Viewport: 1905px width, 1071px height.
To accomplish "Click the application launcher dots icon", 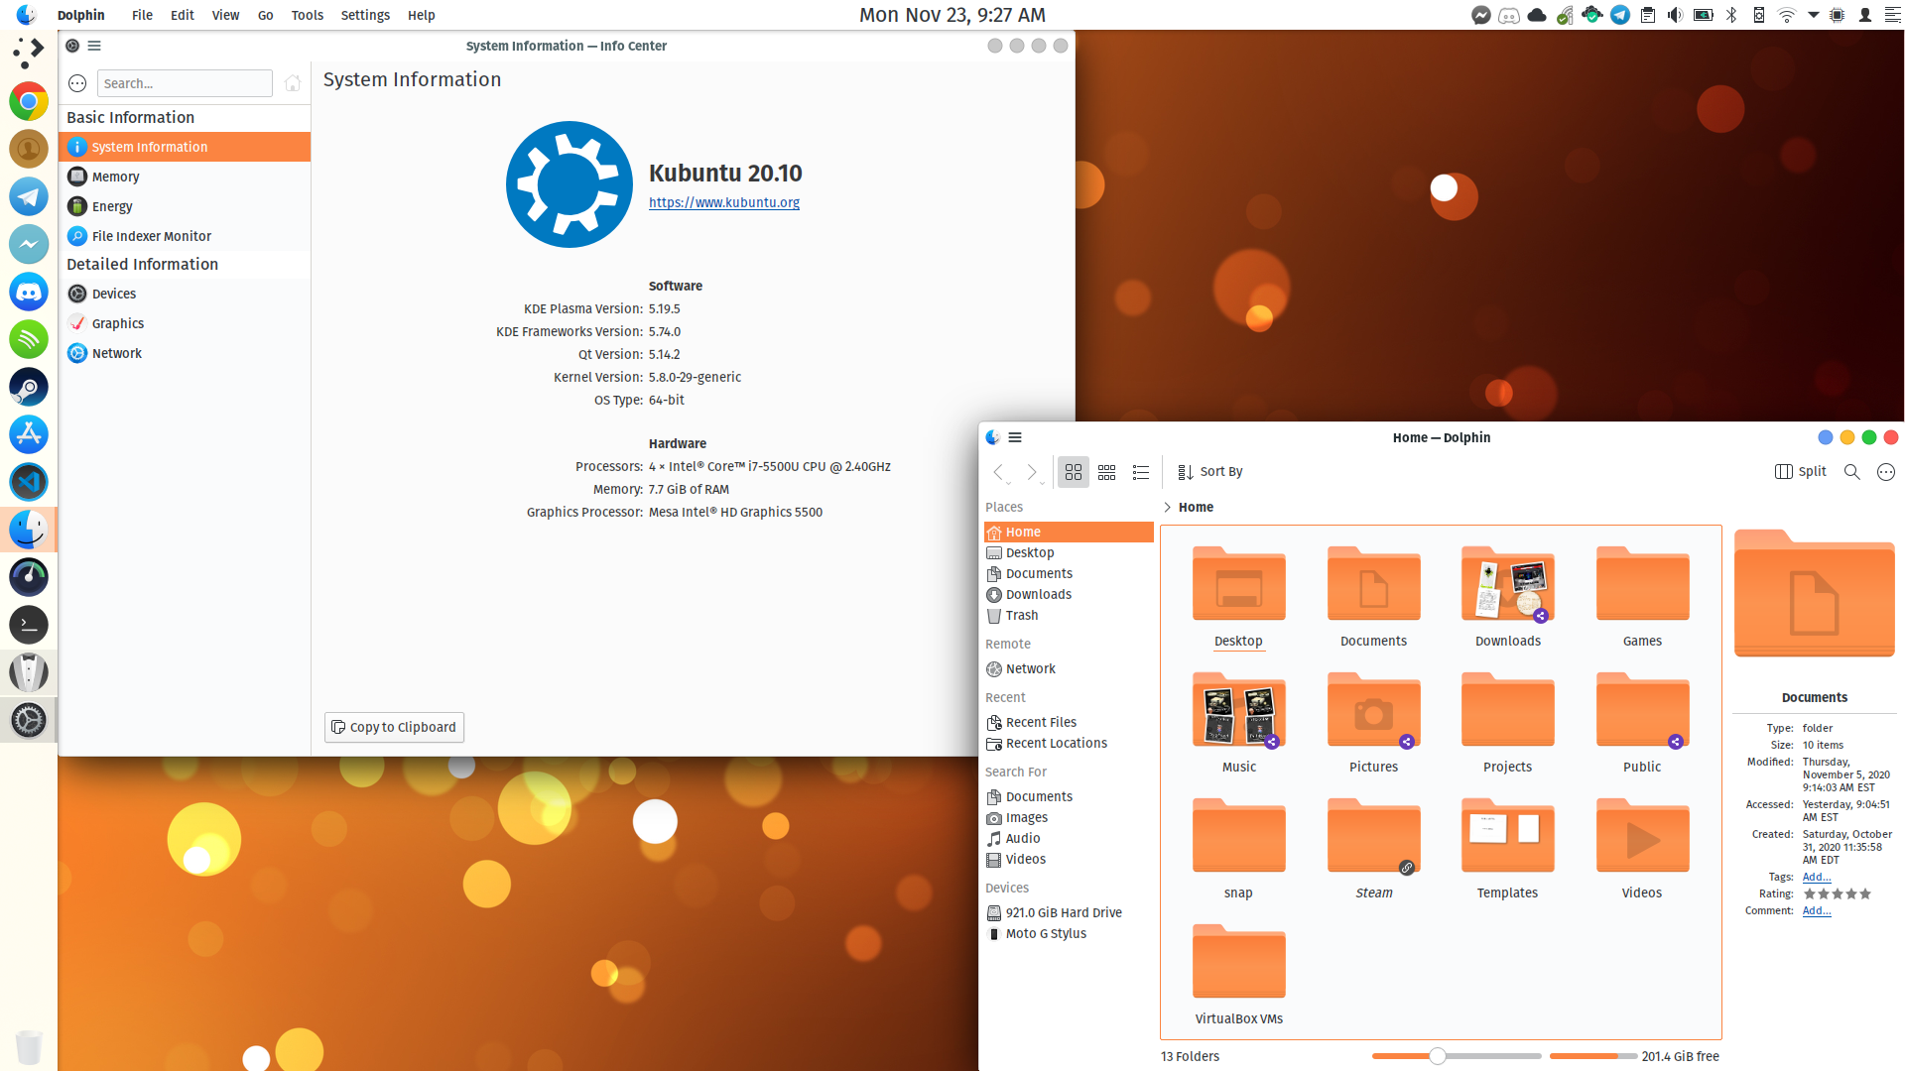I will tap(29, 54).
